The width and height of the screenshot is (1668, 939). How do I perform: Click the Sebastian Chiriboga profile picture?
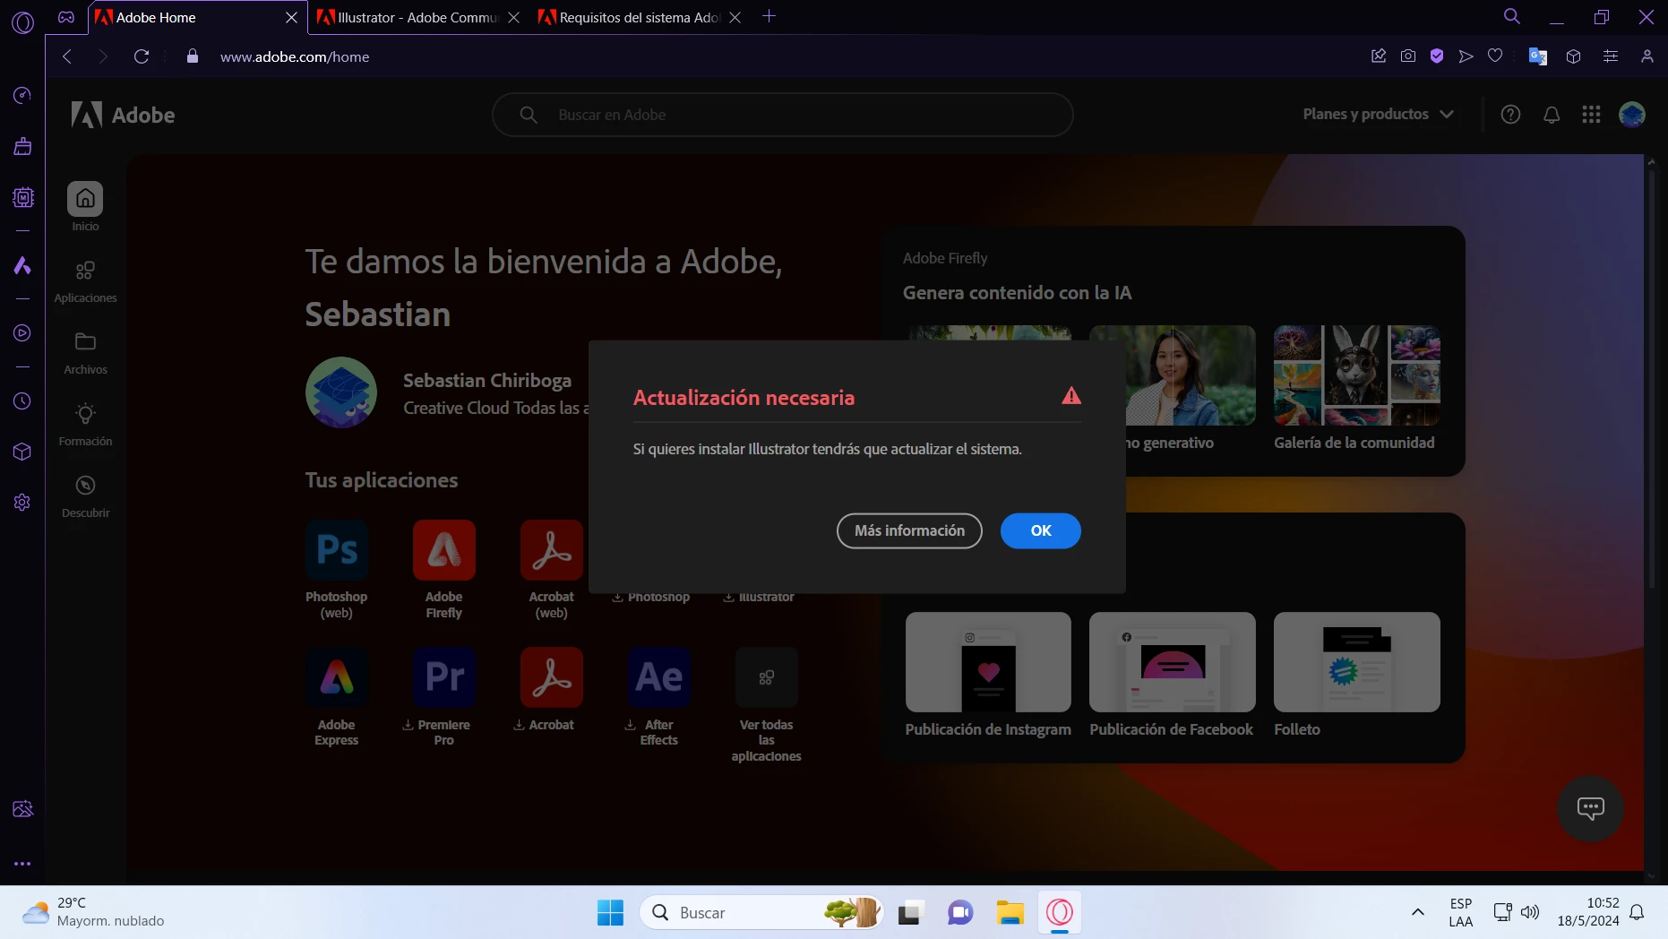[x=340, y=392]
